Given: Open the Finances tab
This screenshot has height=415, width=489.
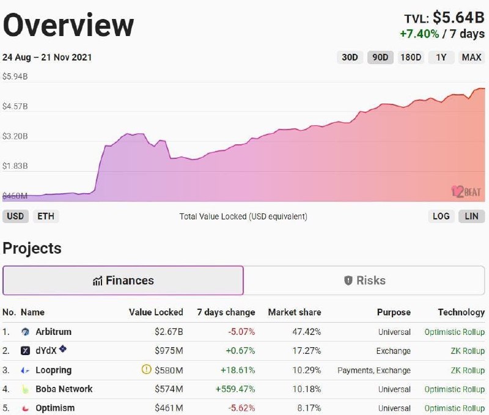Looking at the screenshot, I should [123, 281].
